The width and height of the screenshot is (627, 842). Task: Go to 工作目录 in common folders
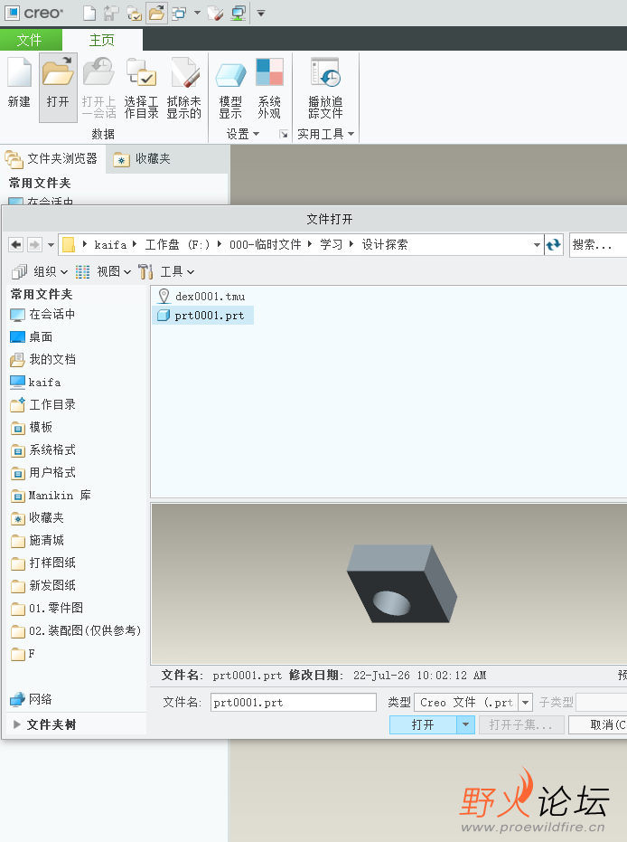[42, 404]
